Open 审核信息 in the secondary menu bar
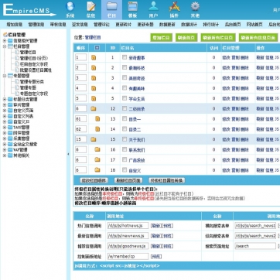The image size is (280, 280). 58,25
